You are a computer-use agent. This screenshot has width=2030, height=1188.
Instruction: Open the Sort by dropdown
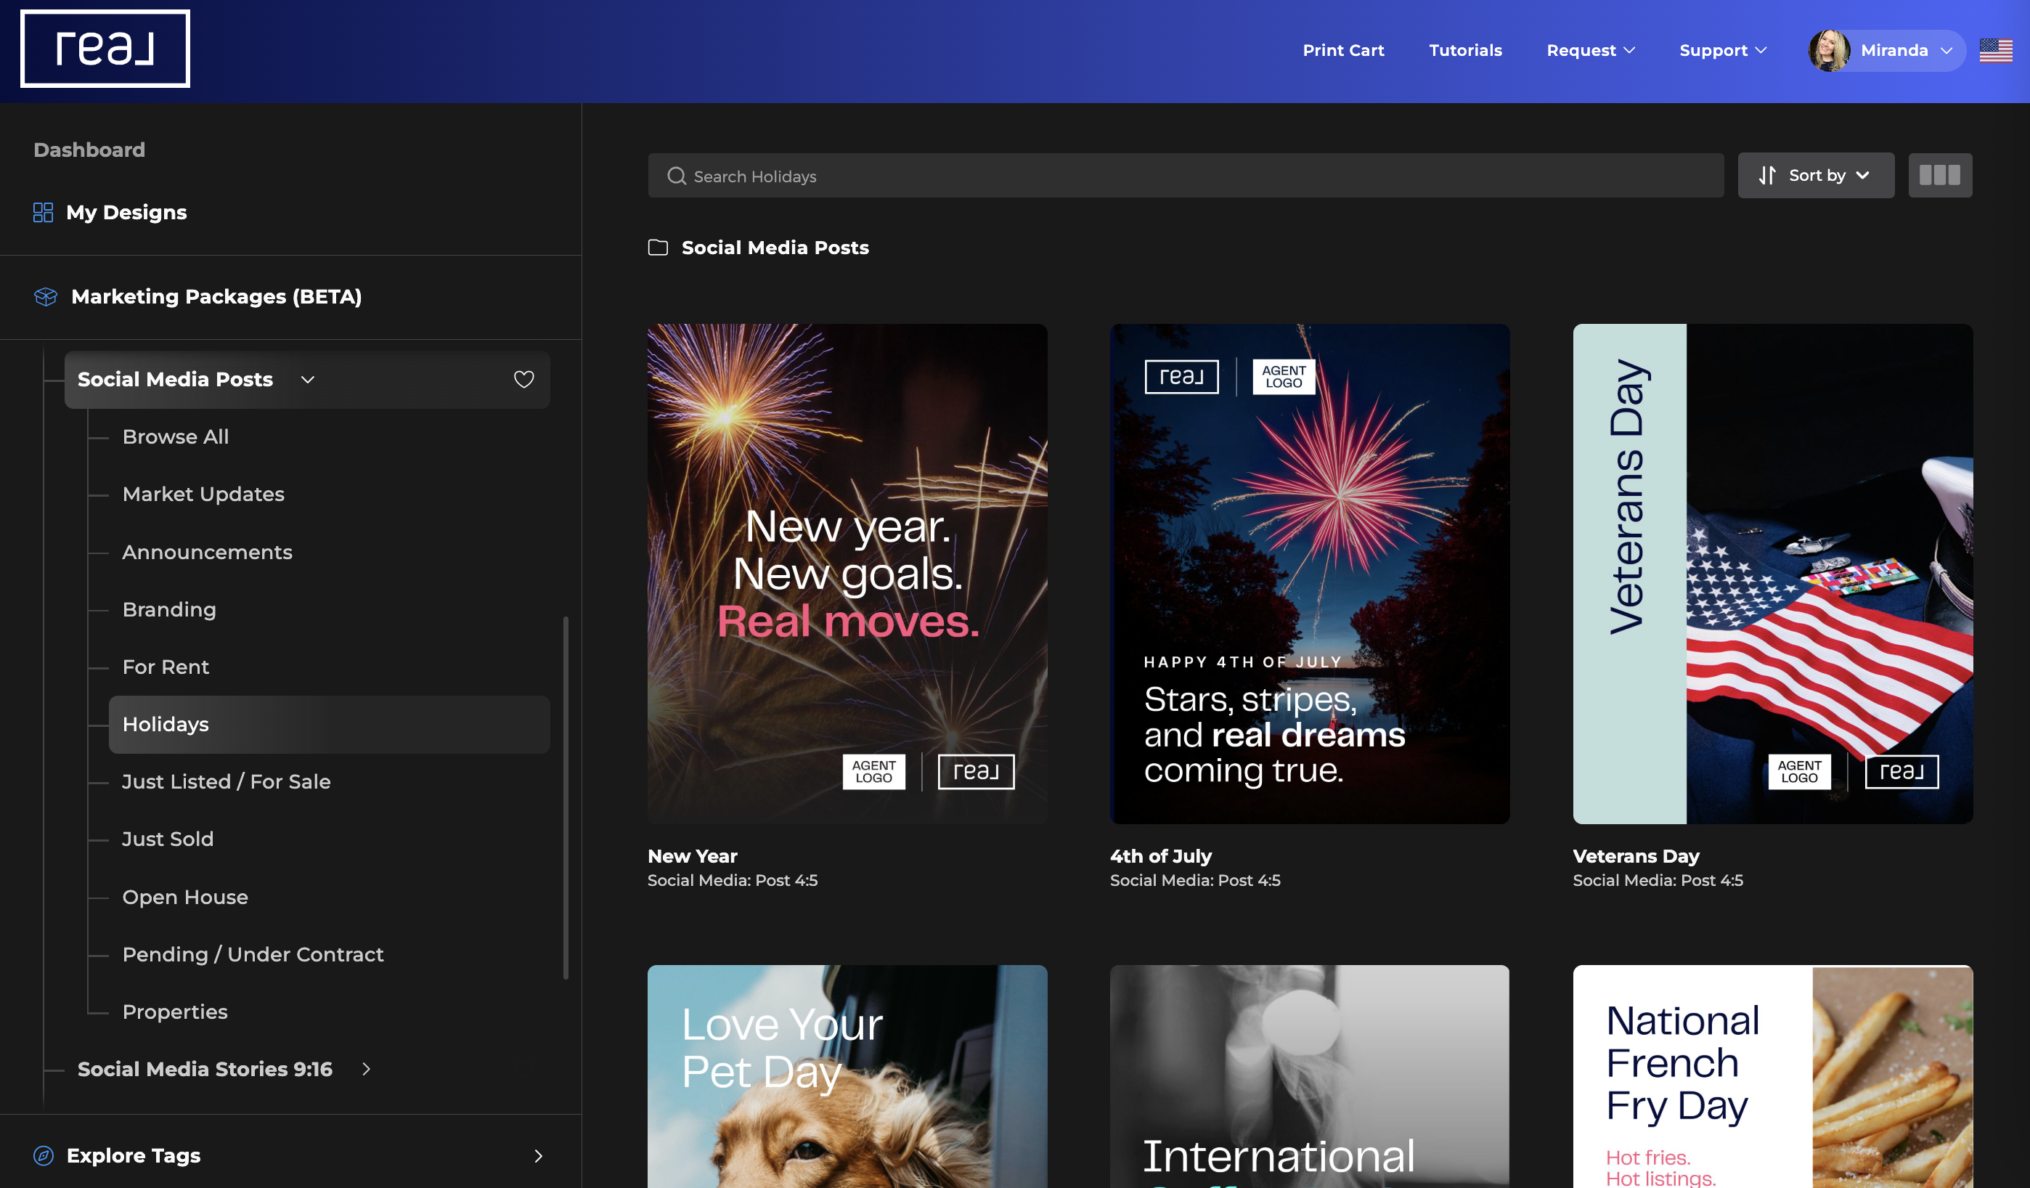coord(1816,175)
